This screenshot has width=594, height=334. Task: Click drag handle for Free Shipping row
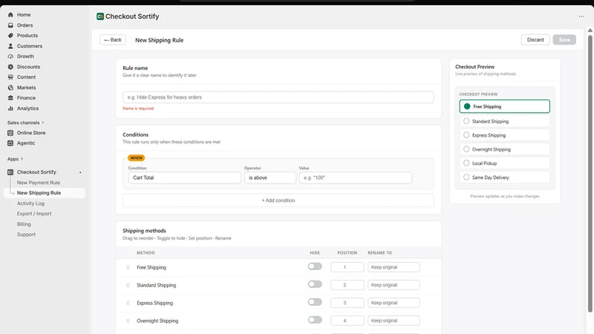click(x=128, y=267)
